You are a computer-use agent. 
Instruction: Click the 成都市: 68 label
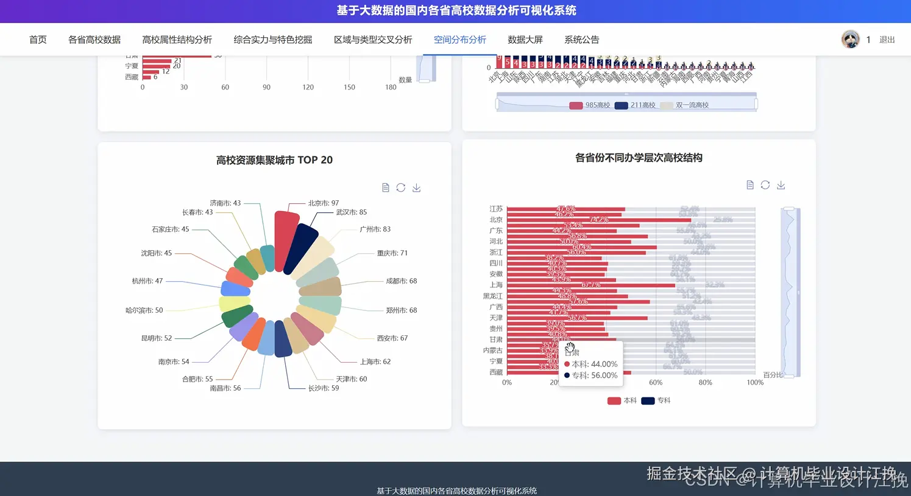tap(402, 281)
